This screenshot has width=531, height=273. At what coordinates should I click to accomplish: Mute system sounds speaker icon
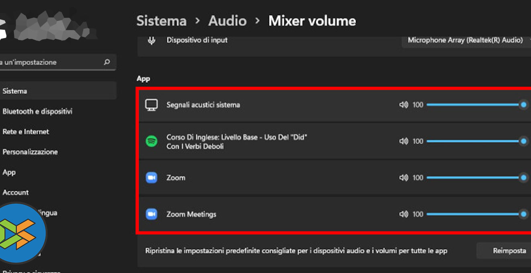click(x=403, y=105)
